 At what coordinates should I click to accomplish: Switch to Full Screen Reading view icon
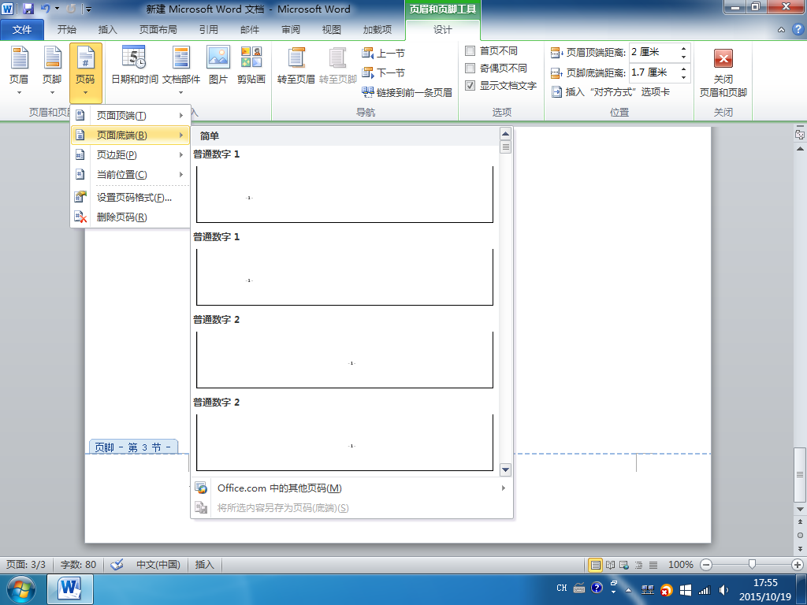611,565
